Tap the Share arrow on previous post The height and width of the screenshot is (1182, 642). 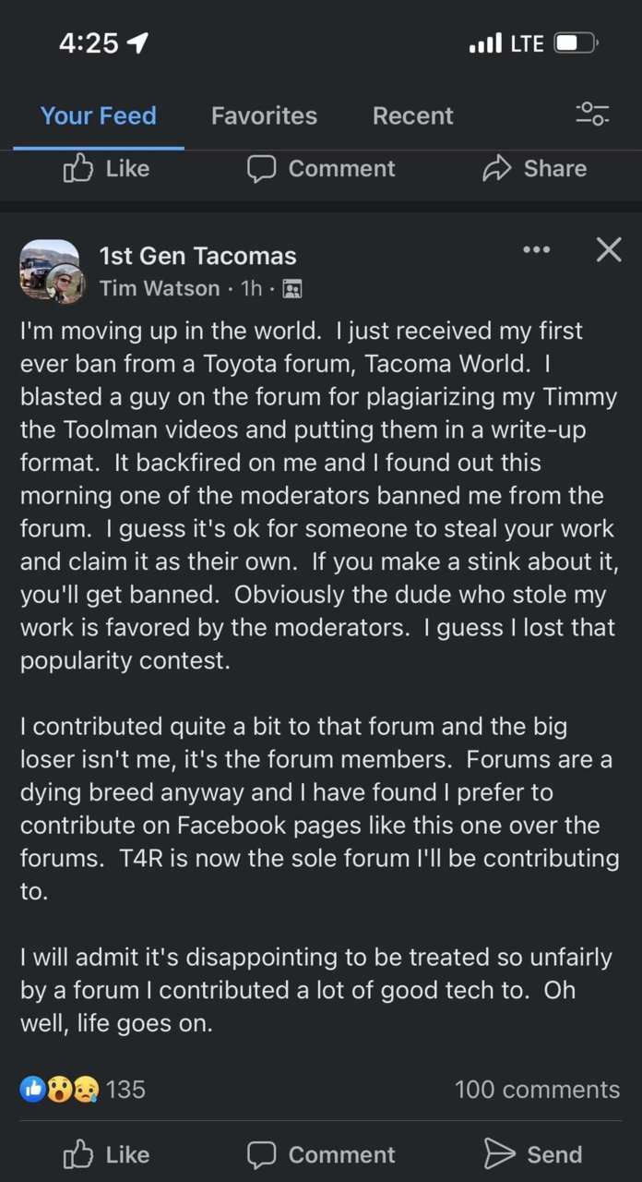(497, 168)
